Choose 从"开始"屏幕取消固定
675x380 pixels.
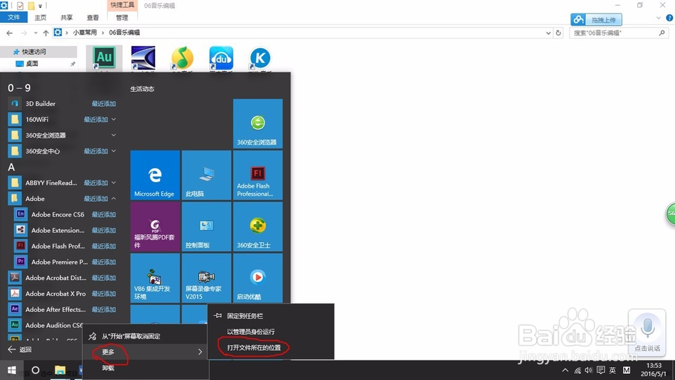click(146, 336)
